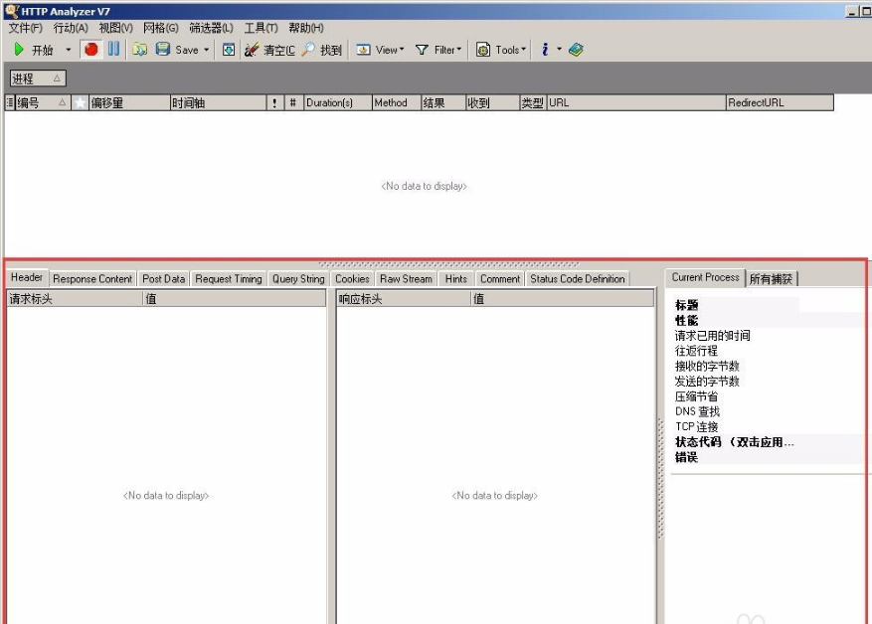The height and width of the screenshot is (624, 872).
Task: Select the blue Pause capture icon
Action: coord(111,49)
